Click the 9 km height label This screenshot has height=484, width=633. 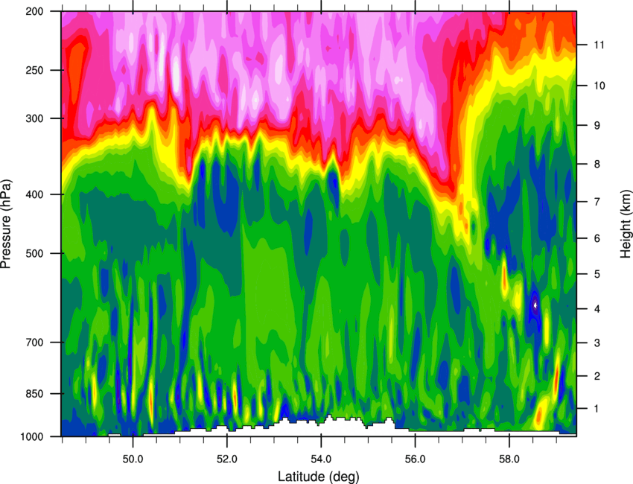coord(597,126)
